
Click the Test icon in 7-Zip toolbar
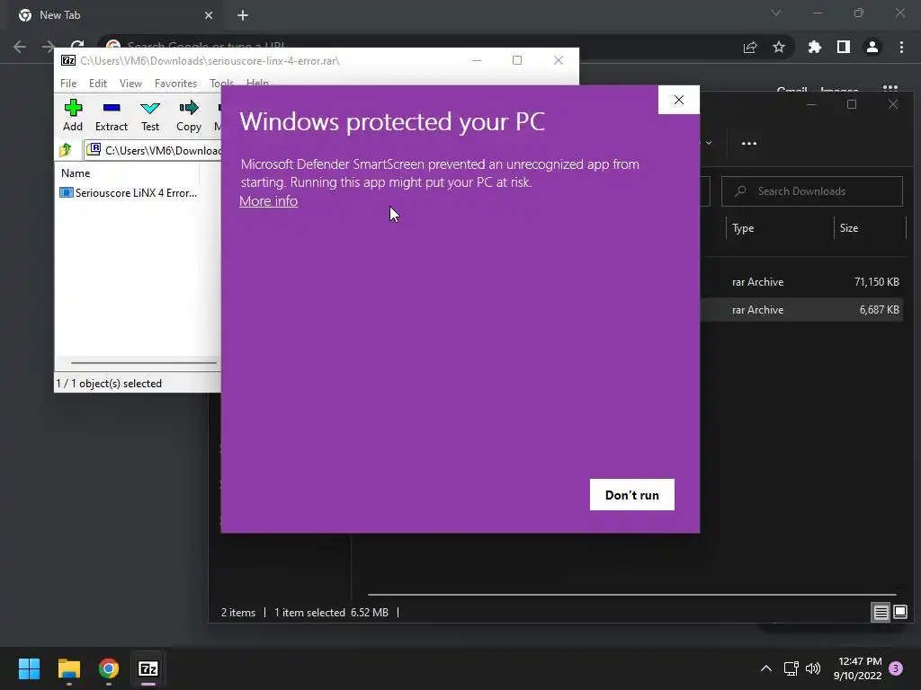pos(150,115)
